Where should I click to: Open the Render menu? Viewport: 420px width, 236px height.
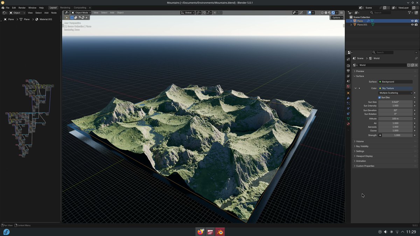(x=22, y=8)
